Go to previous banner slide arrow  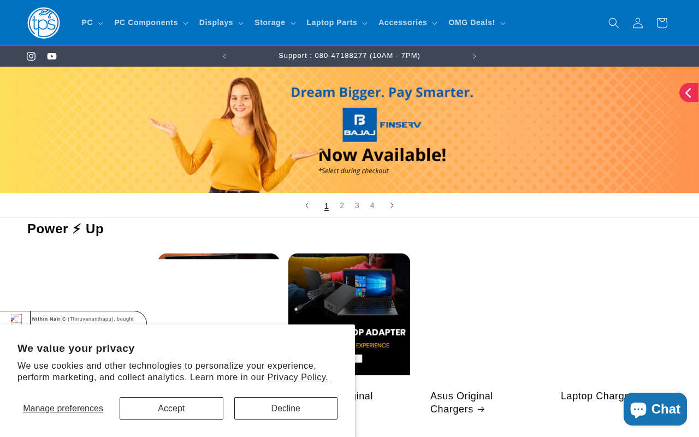point(307,205)
